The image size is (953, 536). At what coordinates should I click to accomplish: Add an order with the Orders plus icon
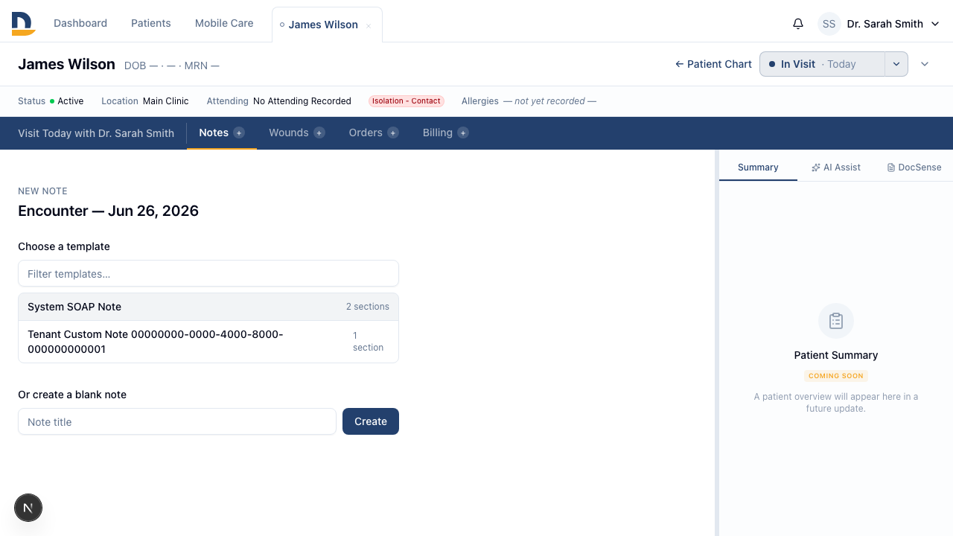point(393,133)
